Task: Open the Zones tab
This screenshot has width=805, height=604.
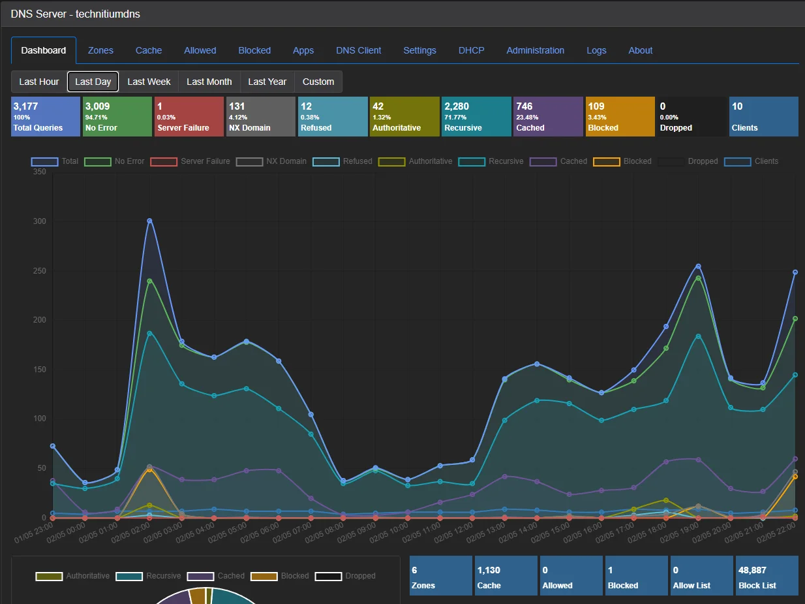Action: (x=100, y=50)
